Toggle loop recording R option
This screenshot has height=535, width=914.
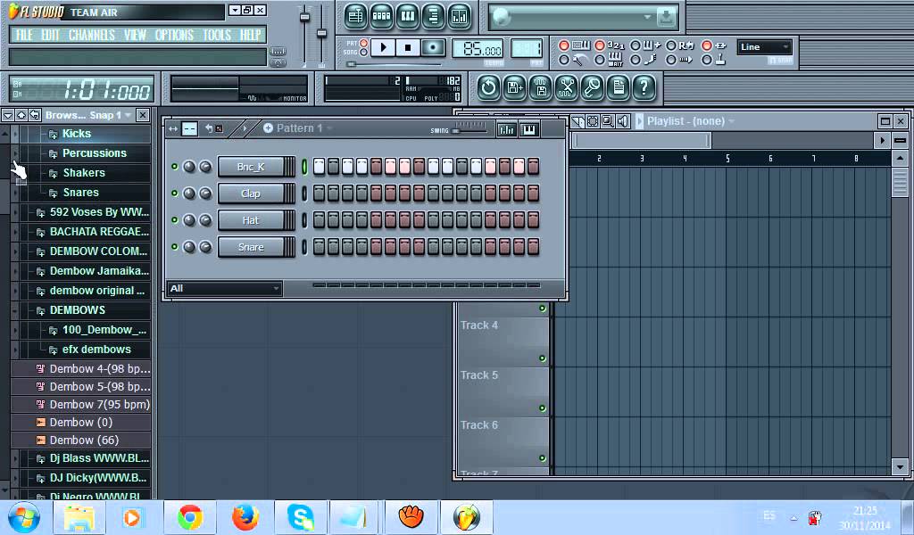pyautogui.click(x=671, y=45)
